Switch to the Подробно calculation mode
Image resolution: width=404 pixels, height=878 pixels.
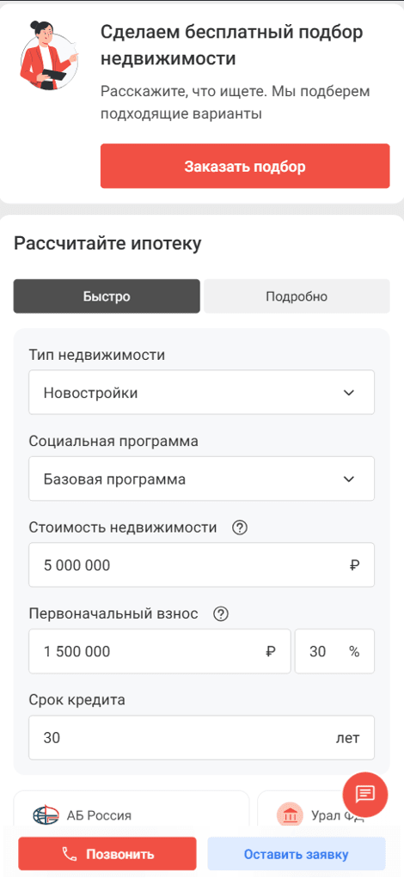[x=297, y=296]
